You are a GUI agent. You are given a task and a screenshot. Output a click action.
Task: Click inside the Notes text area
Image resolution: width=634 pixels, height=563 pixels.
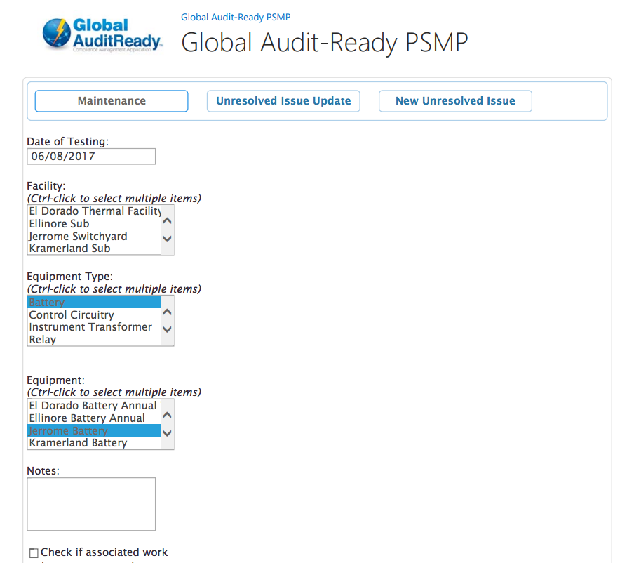click(x=91, y=504)
